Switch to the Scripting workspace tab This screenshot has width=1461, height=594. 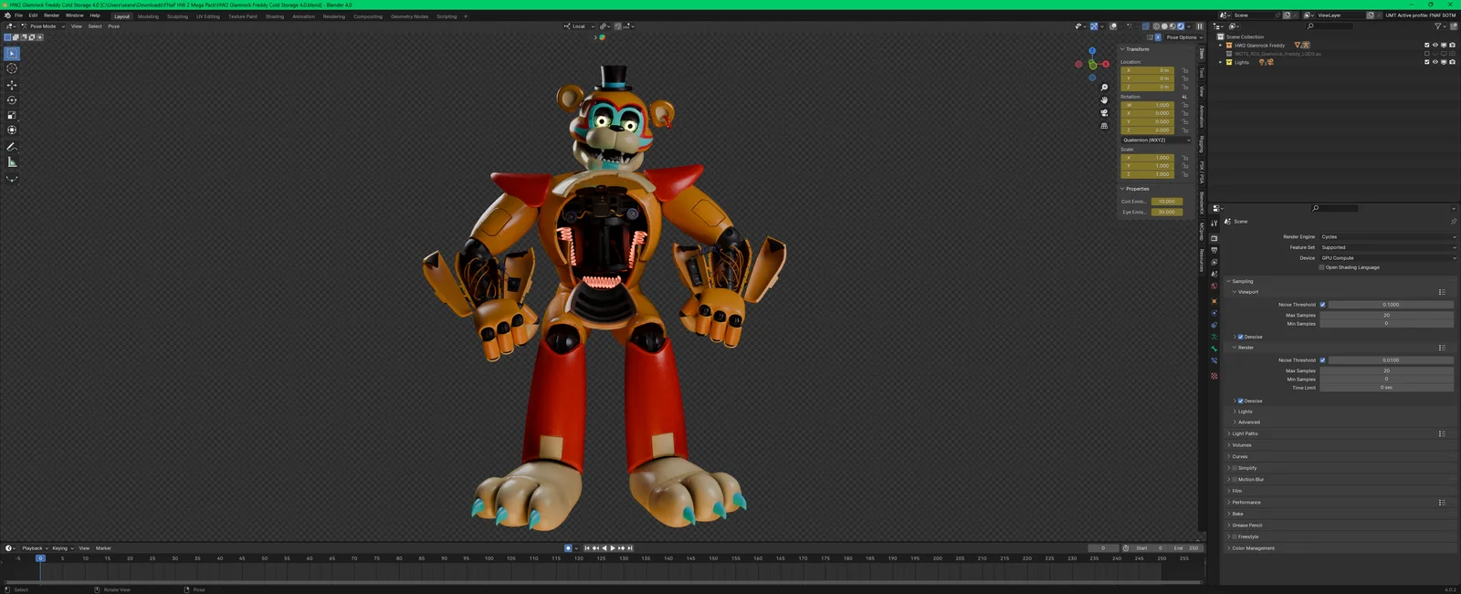coord(447,16)
